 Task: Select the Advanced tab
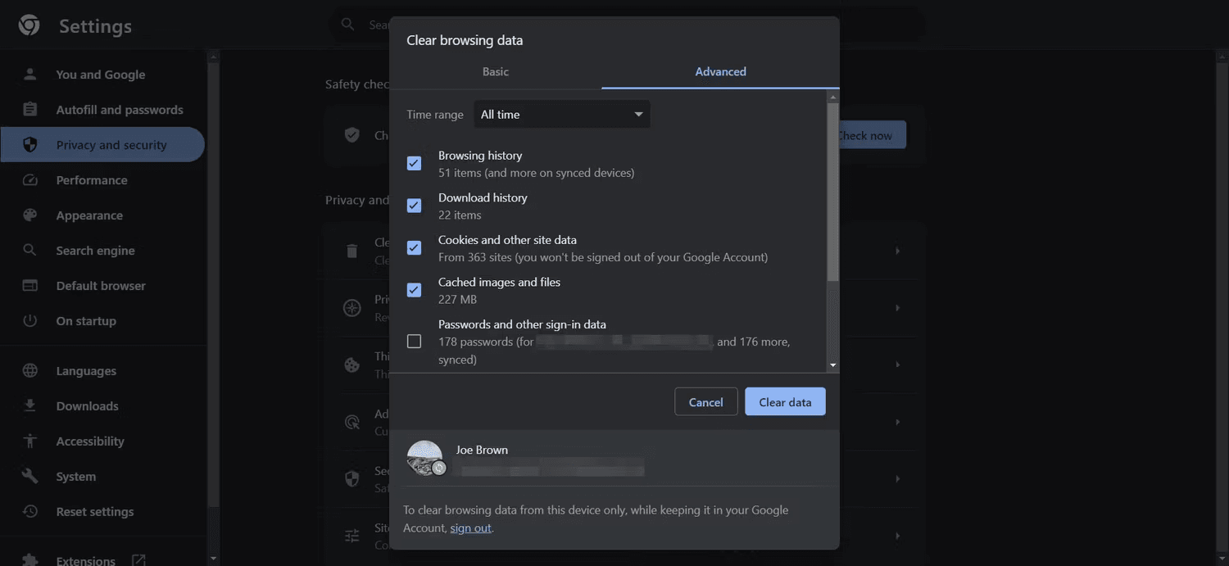(721, 72)
